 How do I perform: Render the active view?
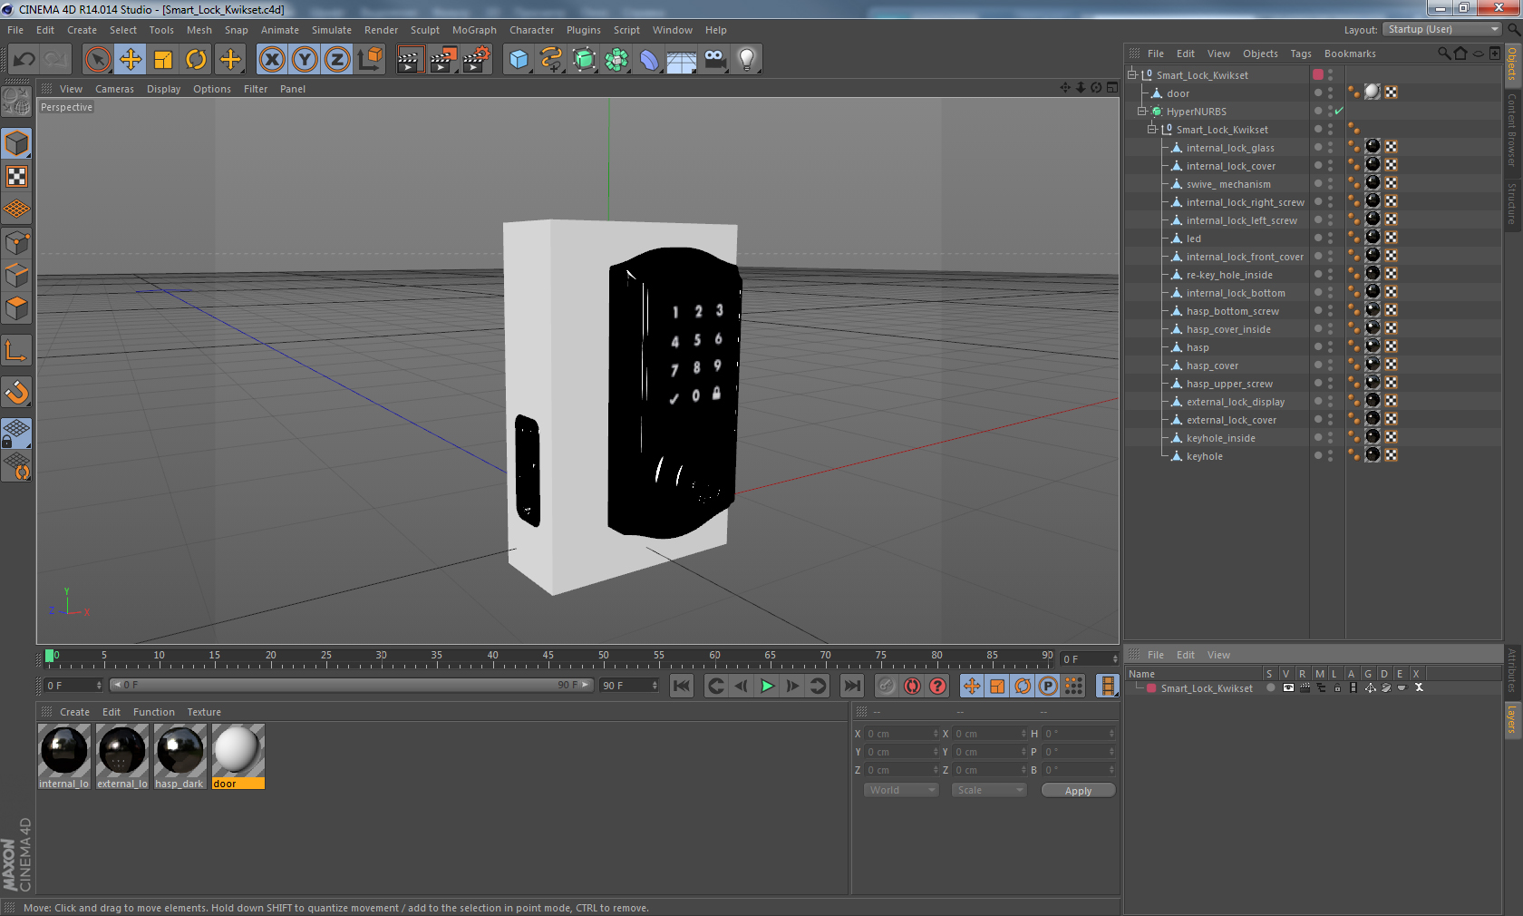pos(410,60)
